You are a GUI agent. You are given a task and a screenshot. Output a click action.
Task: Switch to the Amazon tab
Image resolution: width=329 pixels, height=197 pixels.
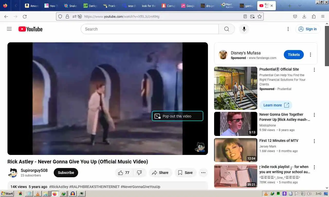(32, 6)
